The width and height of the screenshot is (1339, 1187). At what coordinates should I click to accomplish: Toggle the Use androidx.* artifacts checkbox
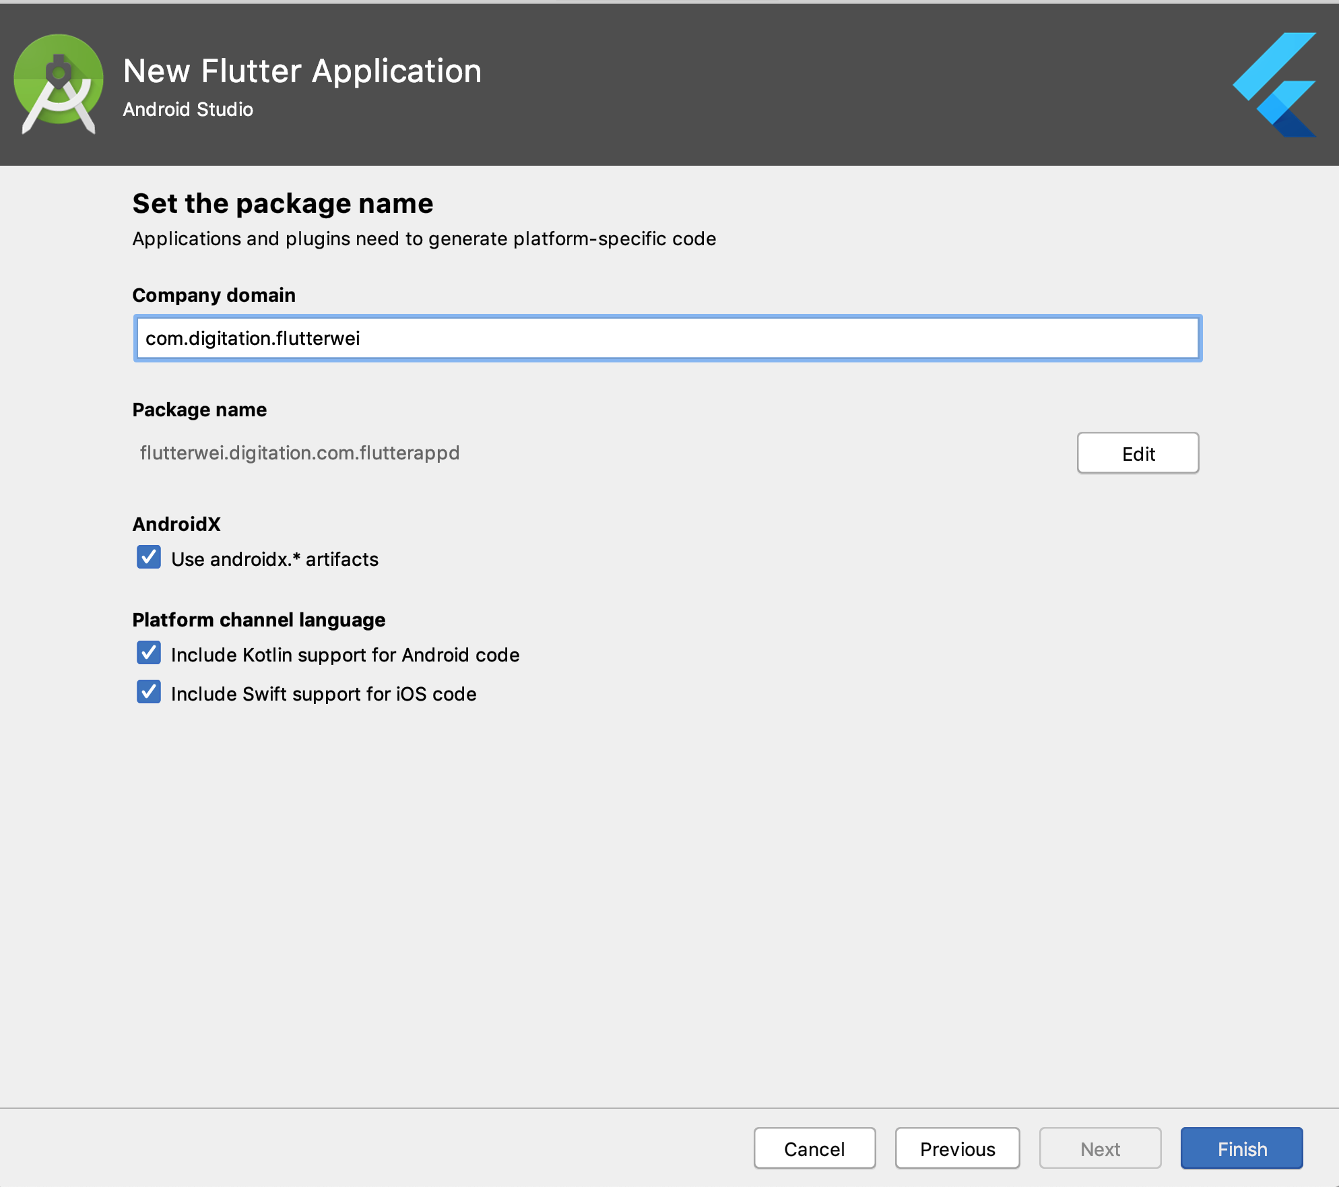point(149,558)
